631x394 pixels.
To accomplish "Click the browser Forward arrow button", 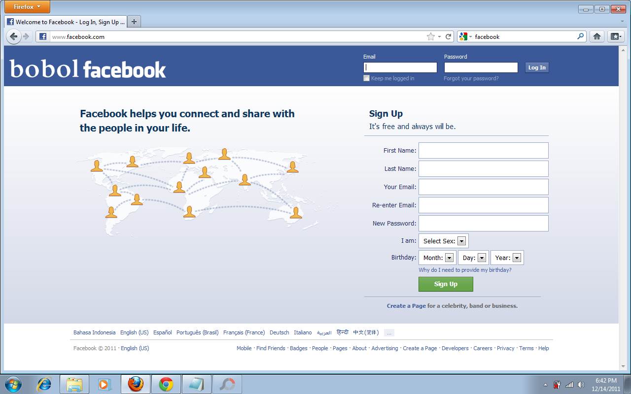I will click(27, 36).
